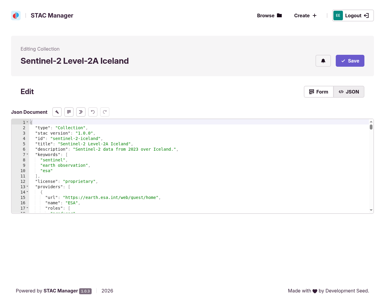Collapse the providers array fold on line 13
This screenshot has height=299, width=385.
[x=27, y=186]
